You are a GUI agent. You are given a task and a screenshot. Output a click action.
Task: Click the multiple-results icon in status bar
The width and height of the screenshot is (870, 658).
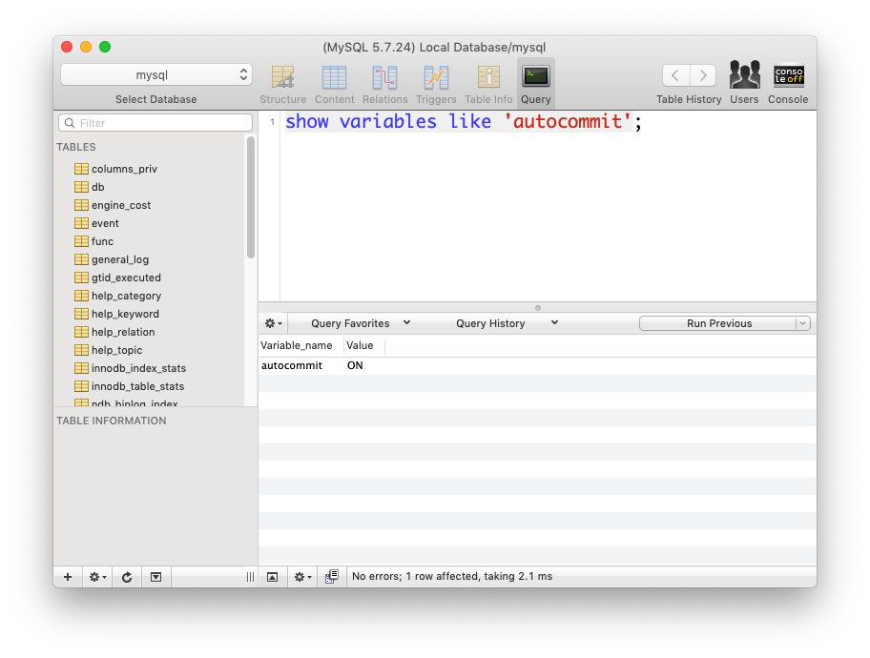pos(332,577)
